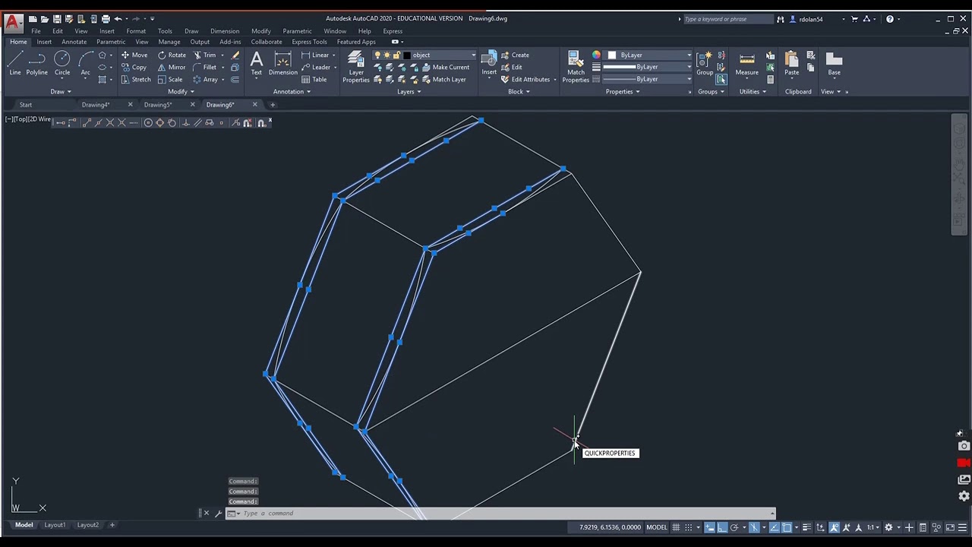Viewport: 972px width, 547px height.
Task: Select the Measure utility
Action: 746,63
